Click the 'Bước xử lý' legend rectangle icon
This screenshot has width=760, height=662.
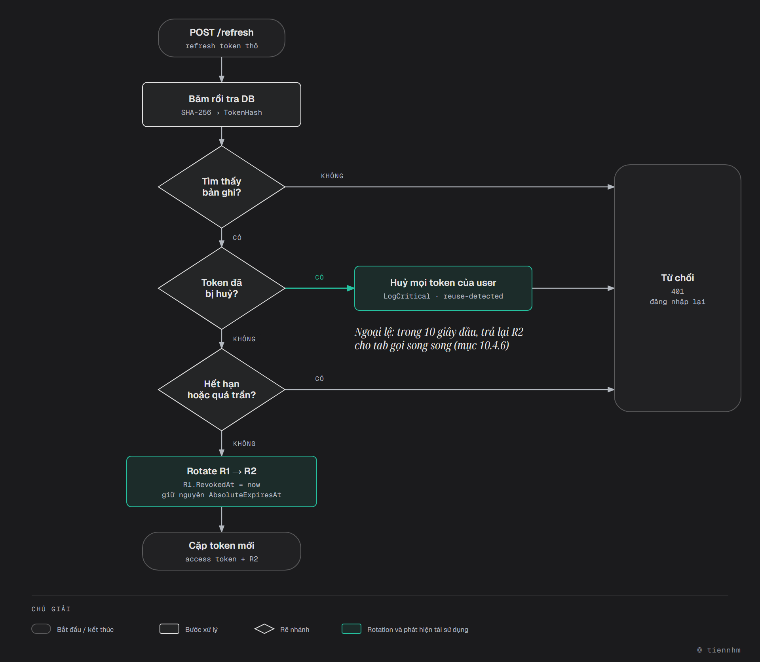point(169,629)
